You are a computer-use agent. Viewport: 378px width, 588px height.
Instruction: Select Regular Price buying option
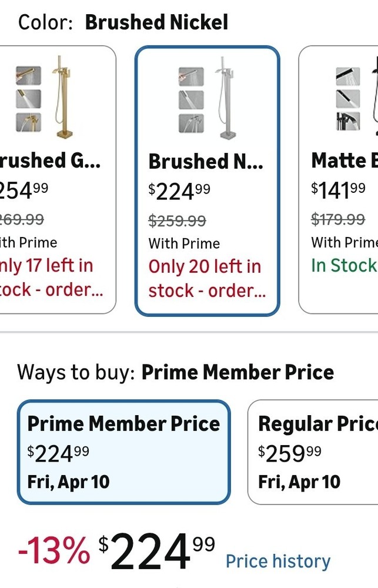313,452
